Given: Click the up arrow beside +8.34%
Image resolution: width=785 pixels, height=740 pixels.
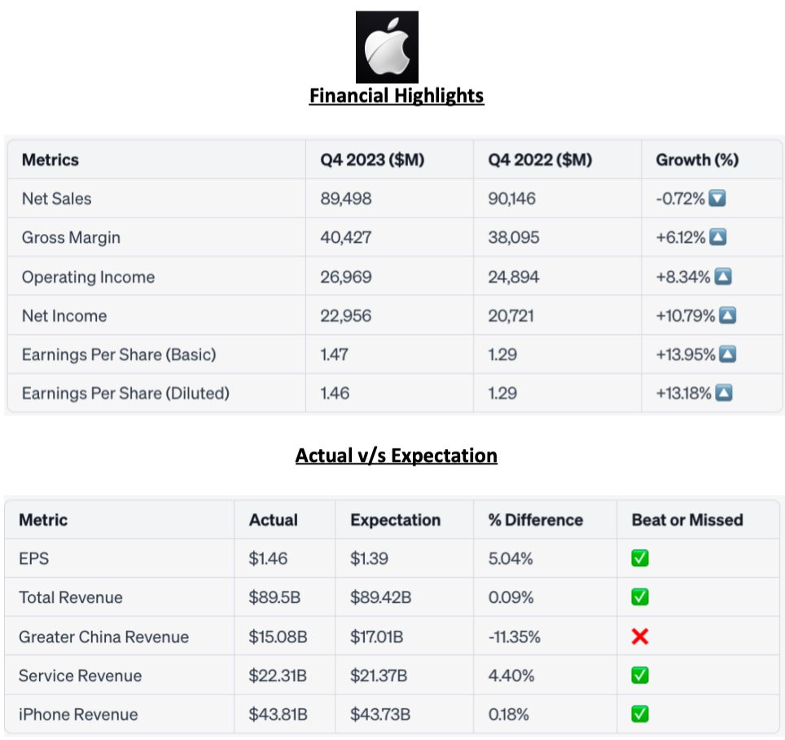Looking at the screenshot, I should (722, 277).
